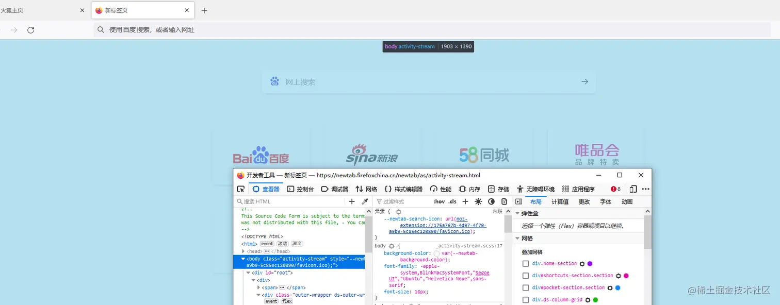Enable grid overlay for div.ds-column-grid
Image resolution: width=780 pixels, height=305 pixels.
[526, 300]
